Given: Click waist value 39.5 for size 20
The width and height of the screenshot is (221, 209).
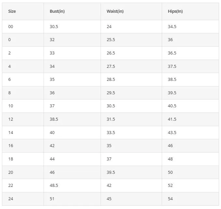Looking at the screenshot, I should 111,172.
